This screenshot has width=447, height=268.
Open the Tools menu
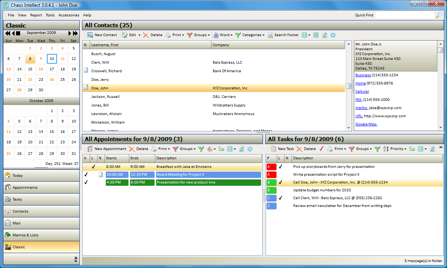[50, 15]
